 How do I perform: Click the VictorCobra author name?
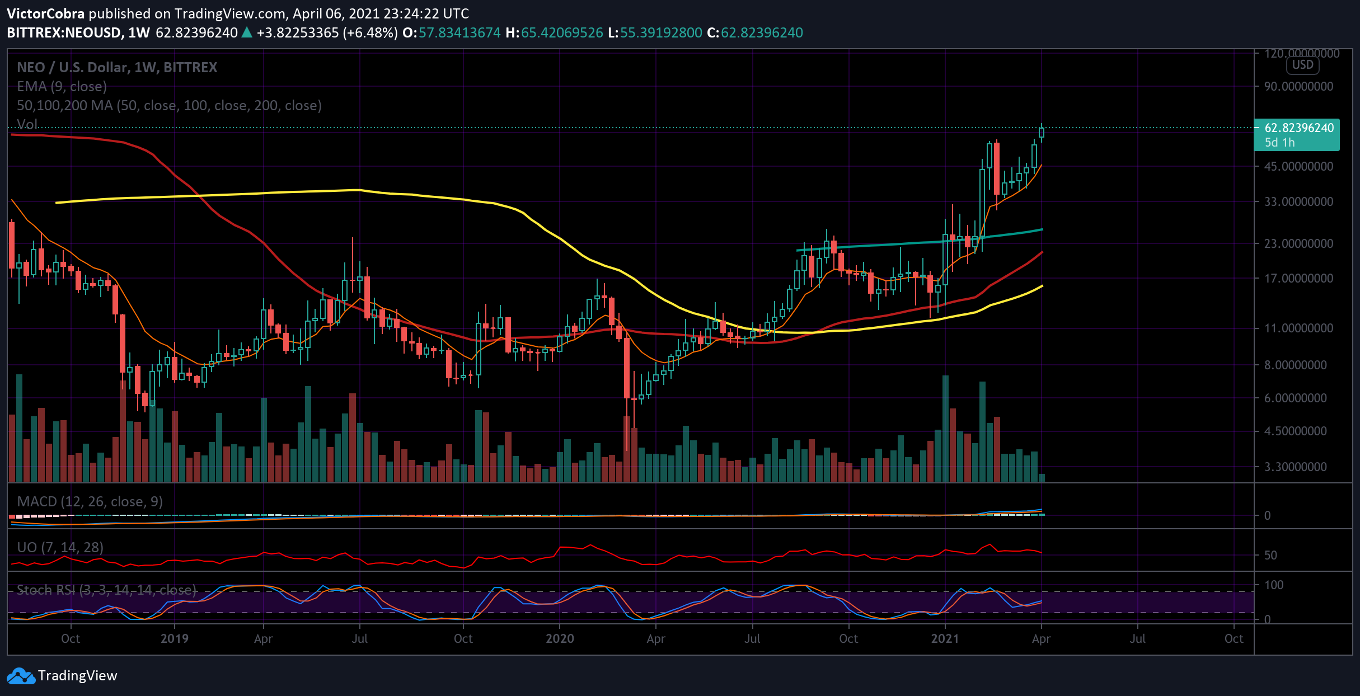point(46,13)
